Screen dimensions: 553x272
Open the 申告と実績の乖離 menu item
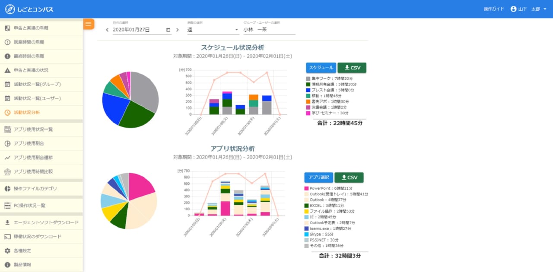41,28
